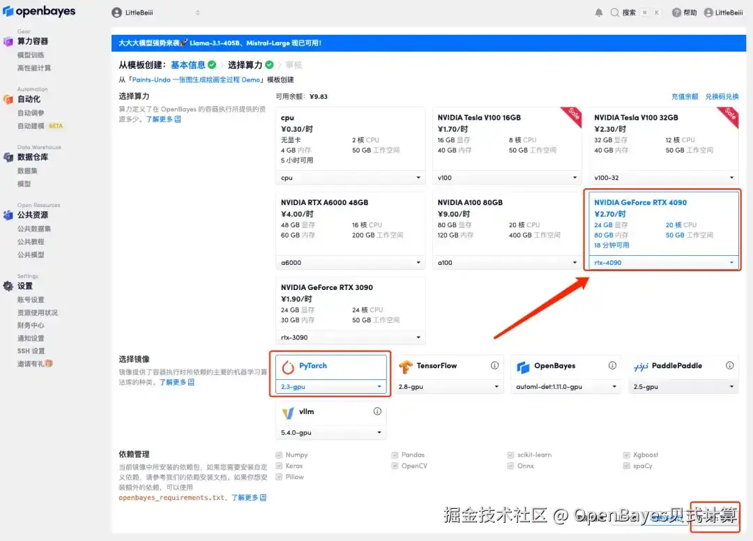Open 高性能计算 in the sidebar

point(34,68)
